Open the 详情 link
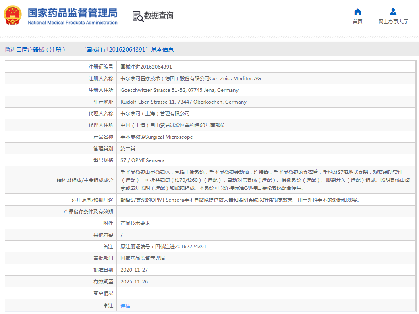419x314 pixels. 125,306
